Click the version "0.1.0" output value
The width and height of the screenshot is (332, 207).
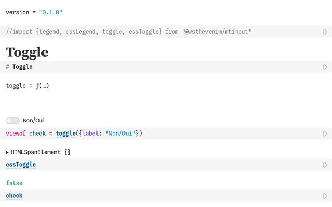(x=51, y=12)
